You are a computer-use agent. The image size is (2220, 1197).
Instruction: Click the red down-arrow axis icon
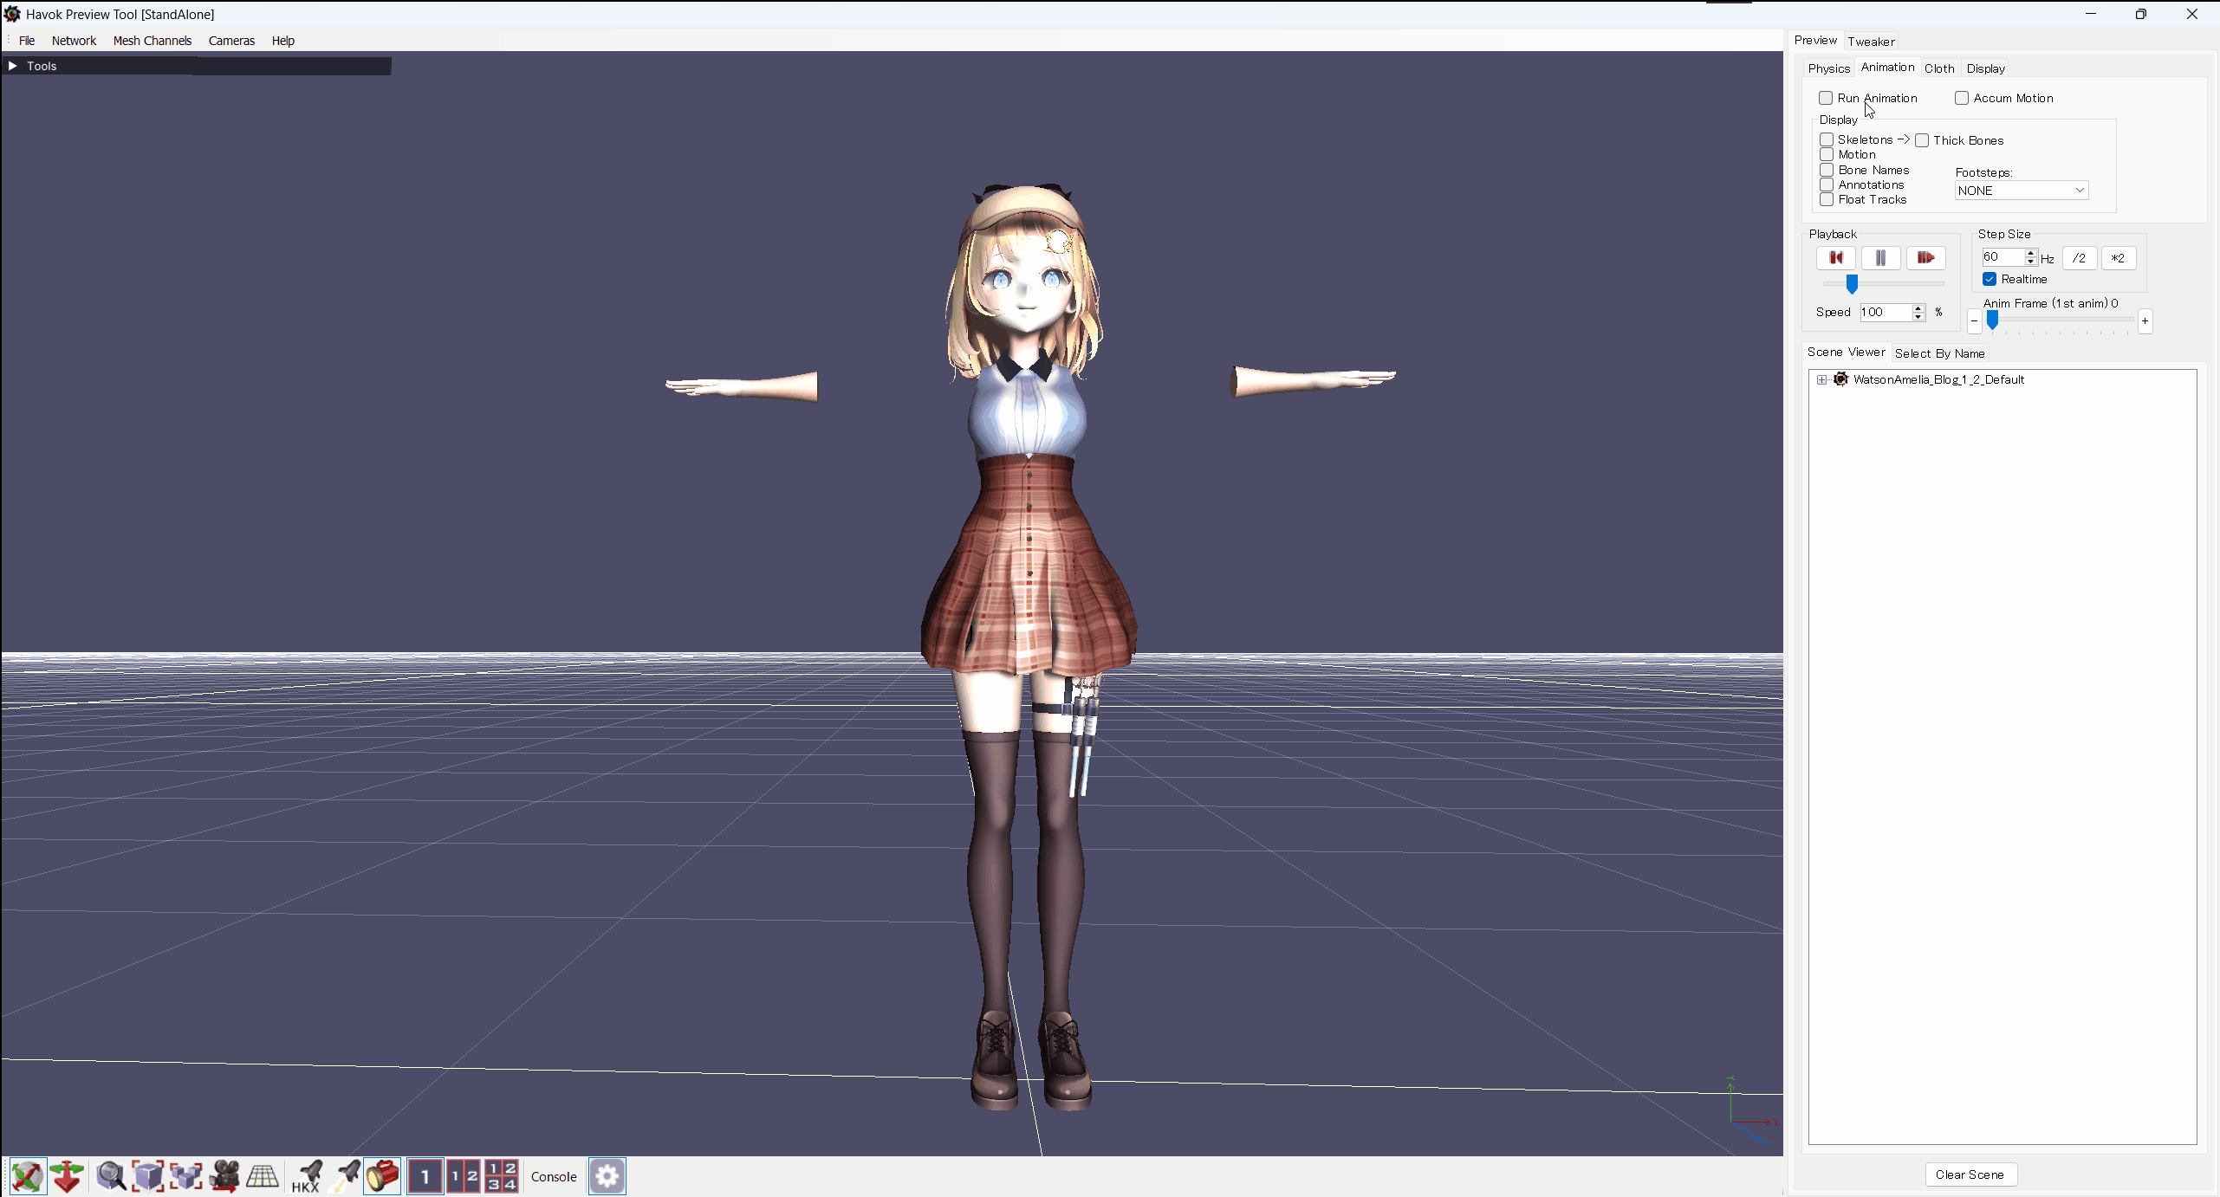tap(67, 1176)
